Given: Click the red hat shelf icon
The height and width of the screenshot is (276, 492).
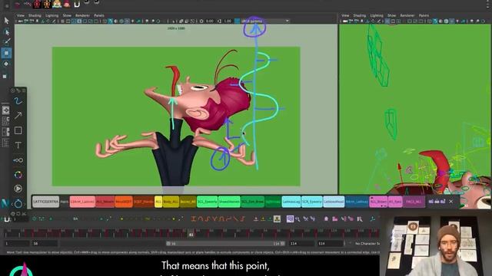Looking at the screenshot, I should pyautogui.click(x=67, y=4).
